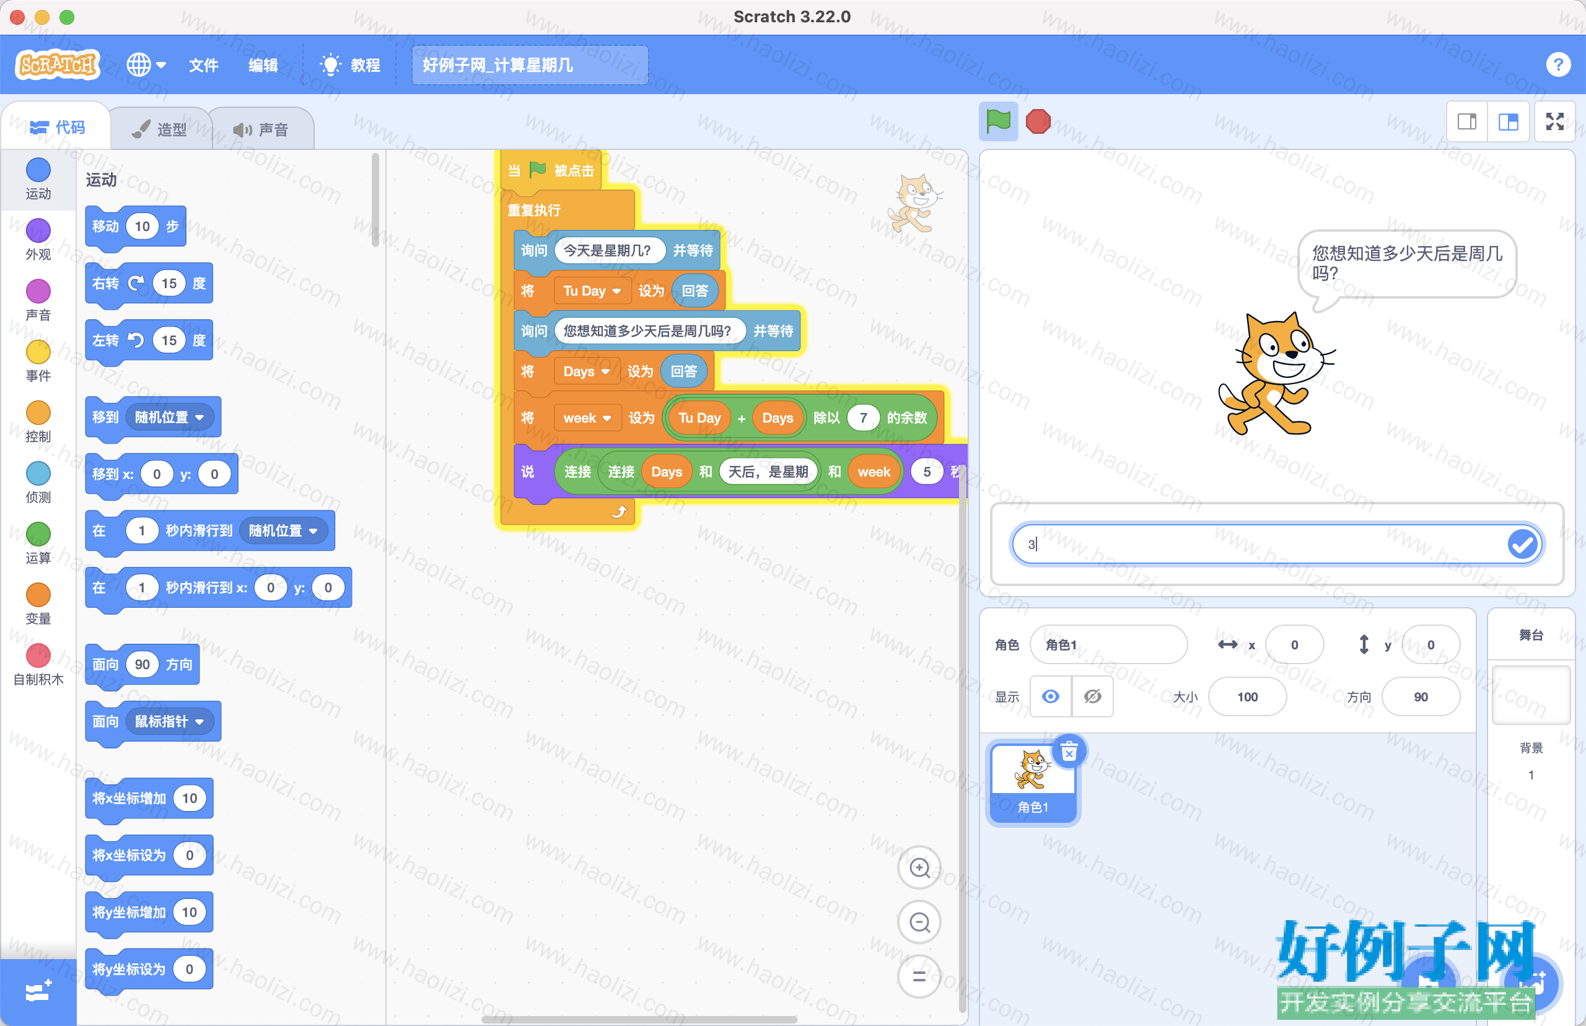Click 今天是星期几? ask text field
Image resolution: width=1586 pixels, height=1026 pixels.
(610, 250)
